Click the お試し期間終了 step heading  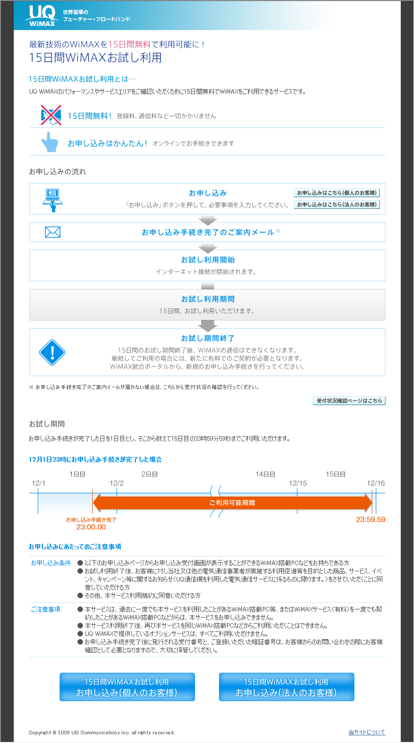(208, 338)
